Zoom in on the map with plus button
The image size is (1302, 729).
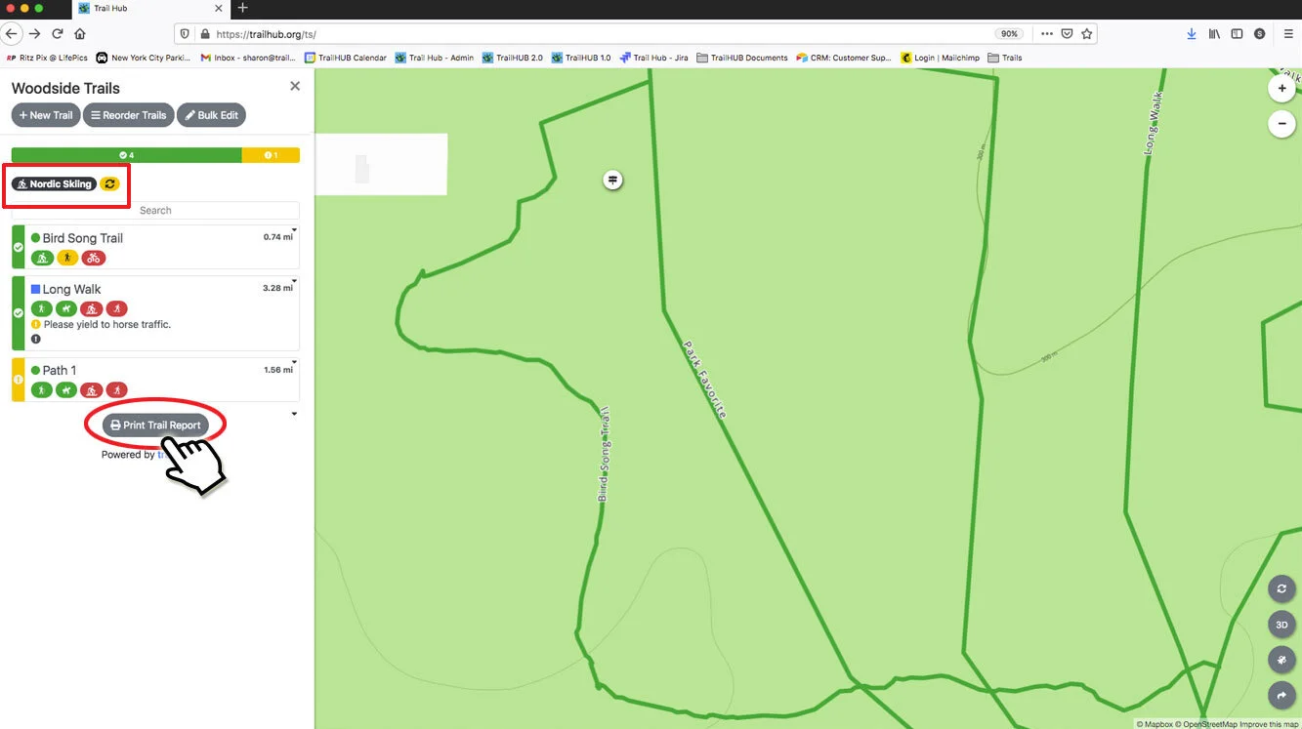(x=1281, y=88)
